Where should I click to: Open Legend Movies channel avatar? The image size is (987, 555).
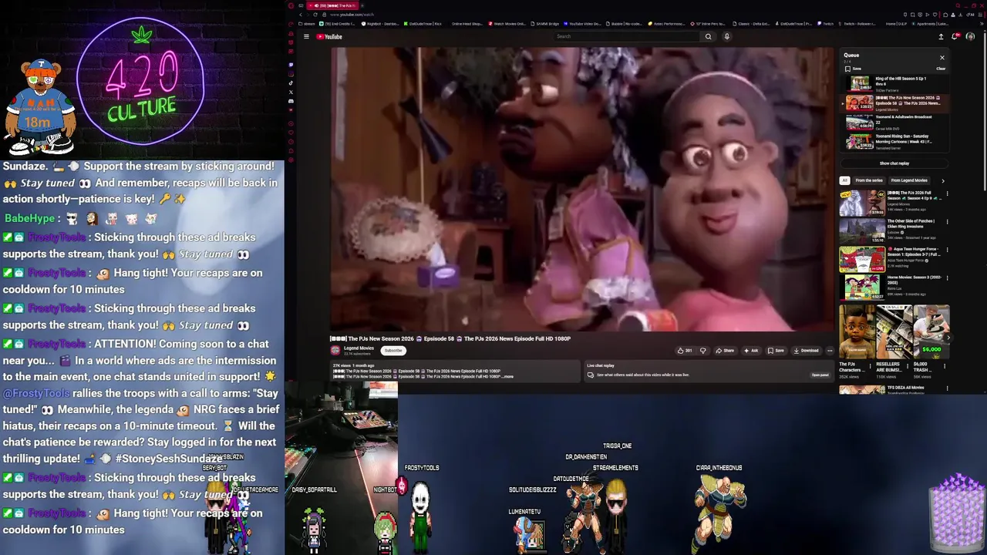click(x=335, y=350)
